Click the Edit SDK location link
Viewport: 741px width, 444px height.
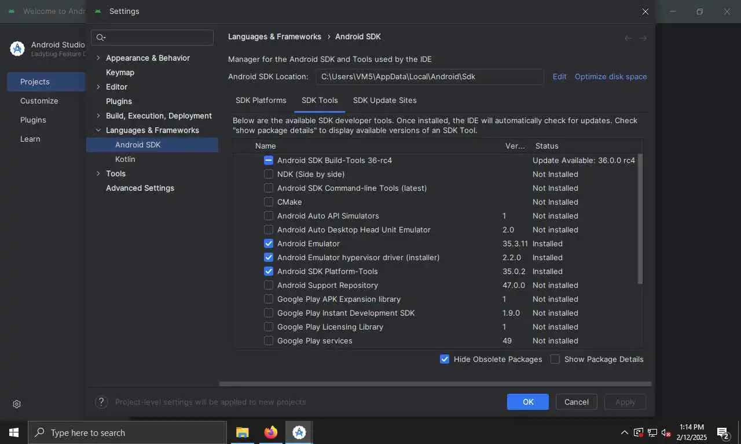pos(559,76)
